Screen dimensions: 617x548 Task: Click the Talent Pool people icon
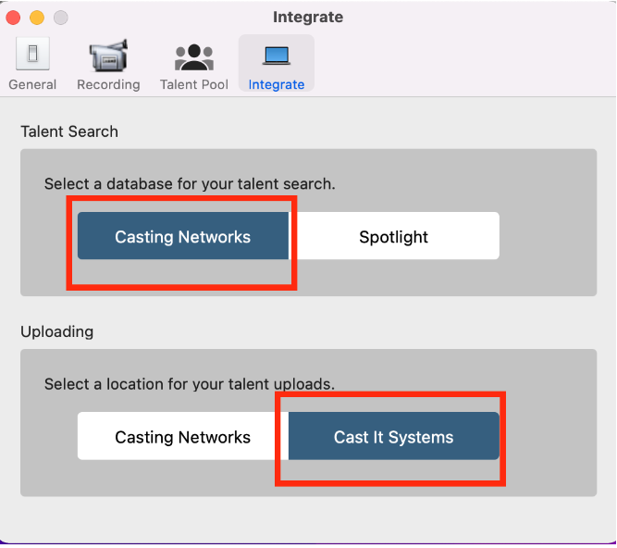coord(193,56)
